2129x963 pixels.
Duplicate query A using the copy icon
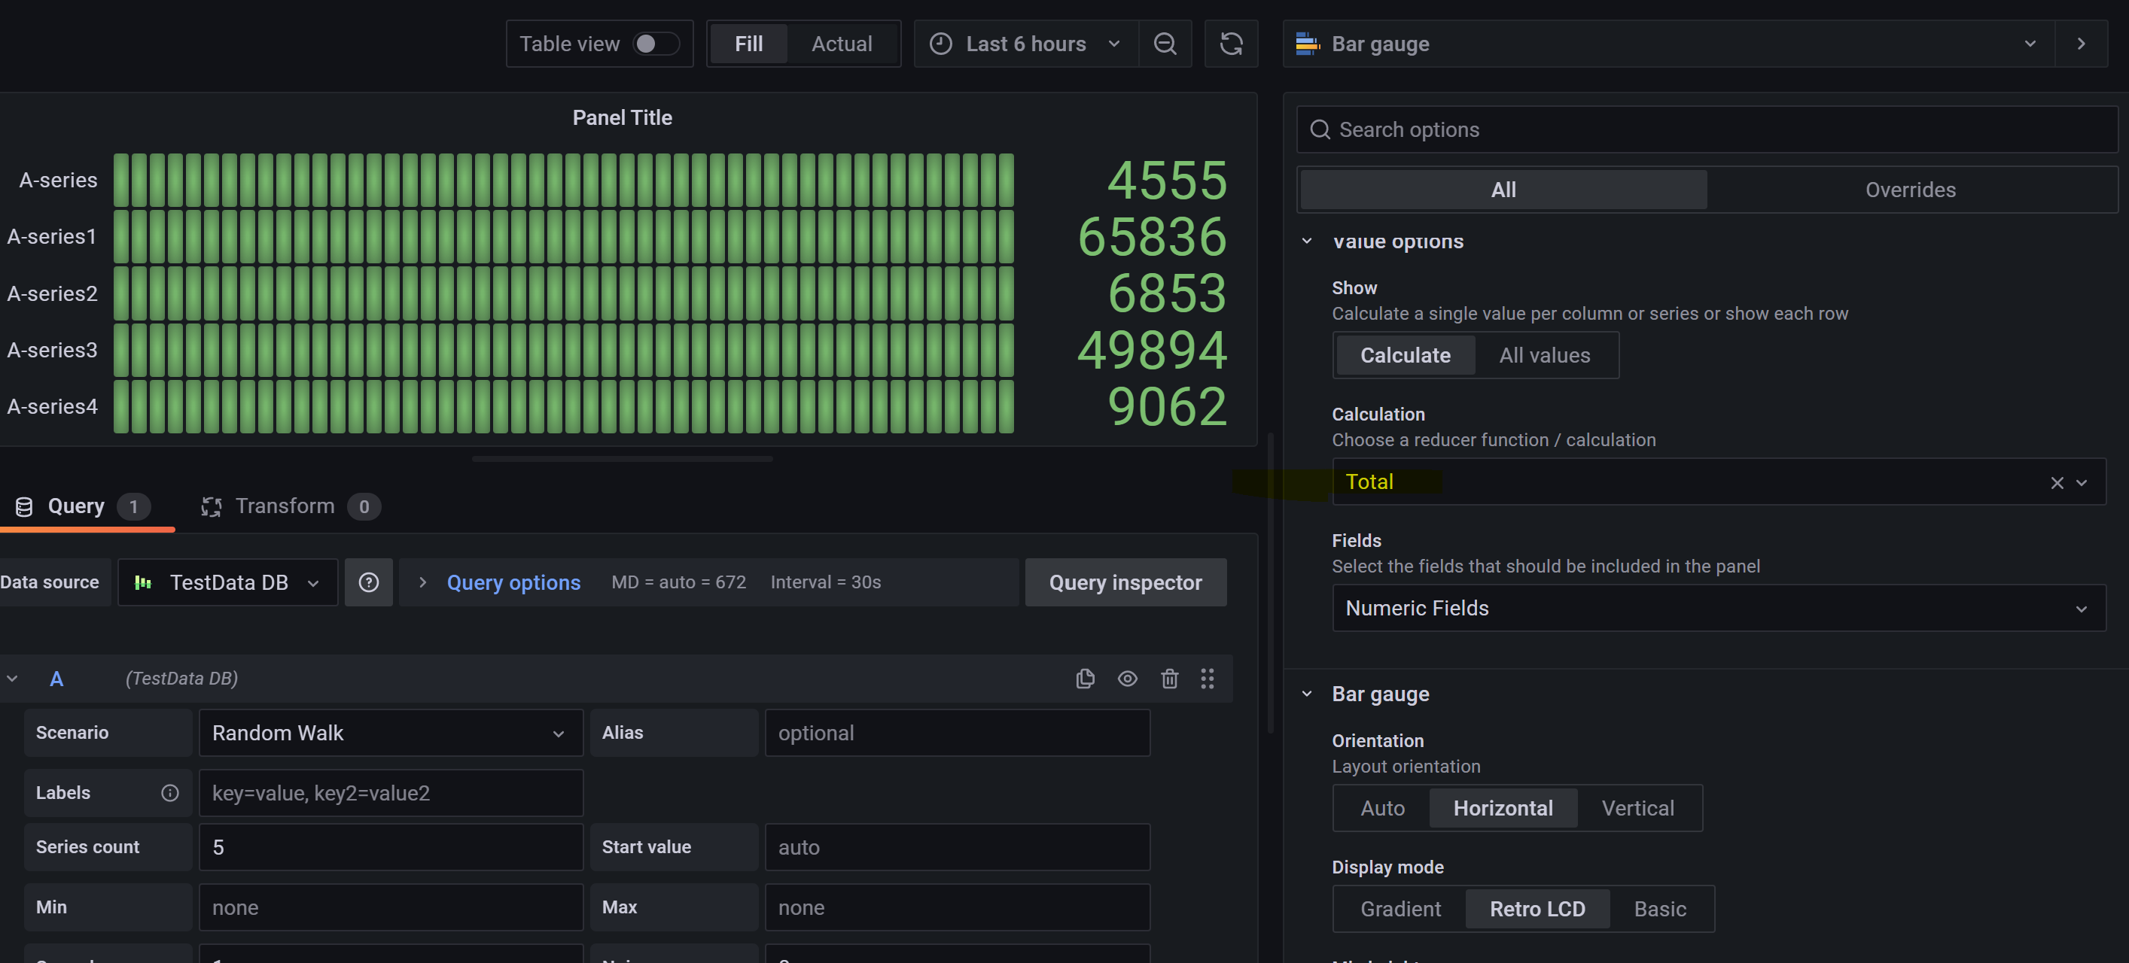tap(1085, 678)
